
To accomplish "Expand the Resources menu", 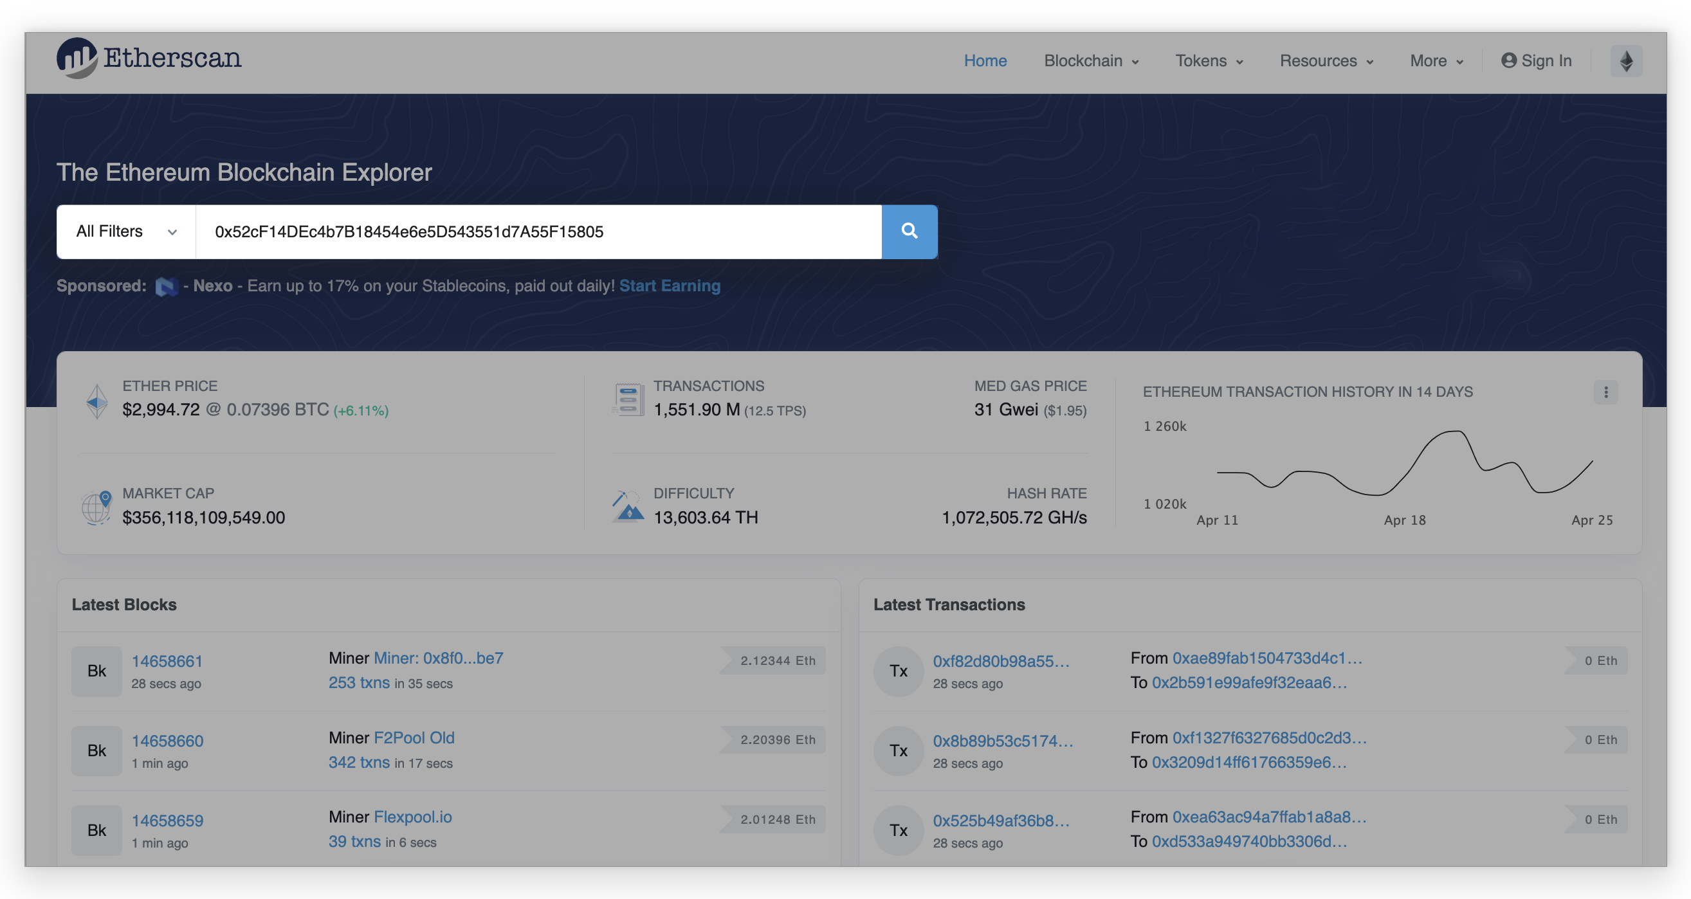I will pyautogui.click(x=1326, y=61).
